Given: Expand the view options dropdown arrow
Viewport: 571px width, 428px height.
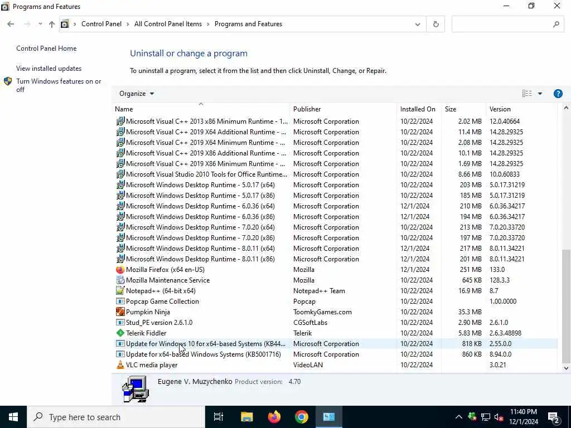Looking at the screenshot, I should pyautogui.click(x=540, y=94).
